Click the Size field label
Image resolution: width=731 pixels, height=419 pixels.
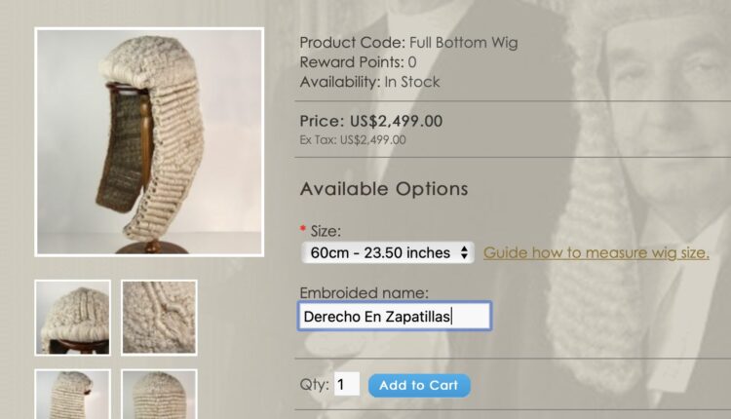[326, 231]
